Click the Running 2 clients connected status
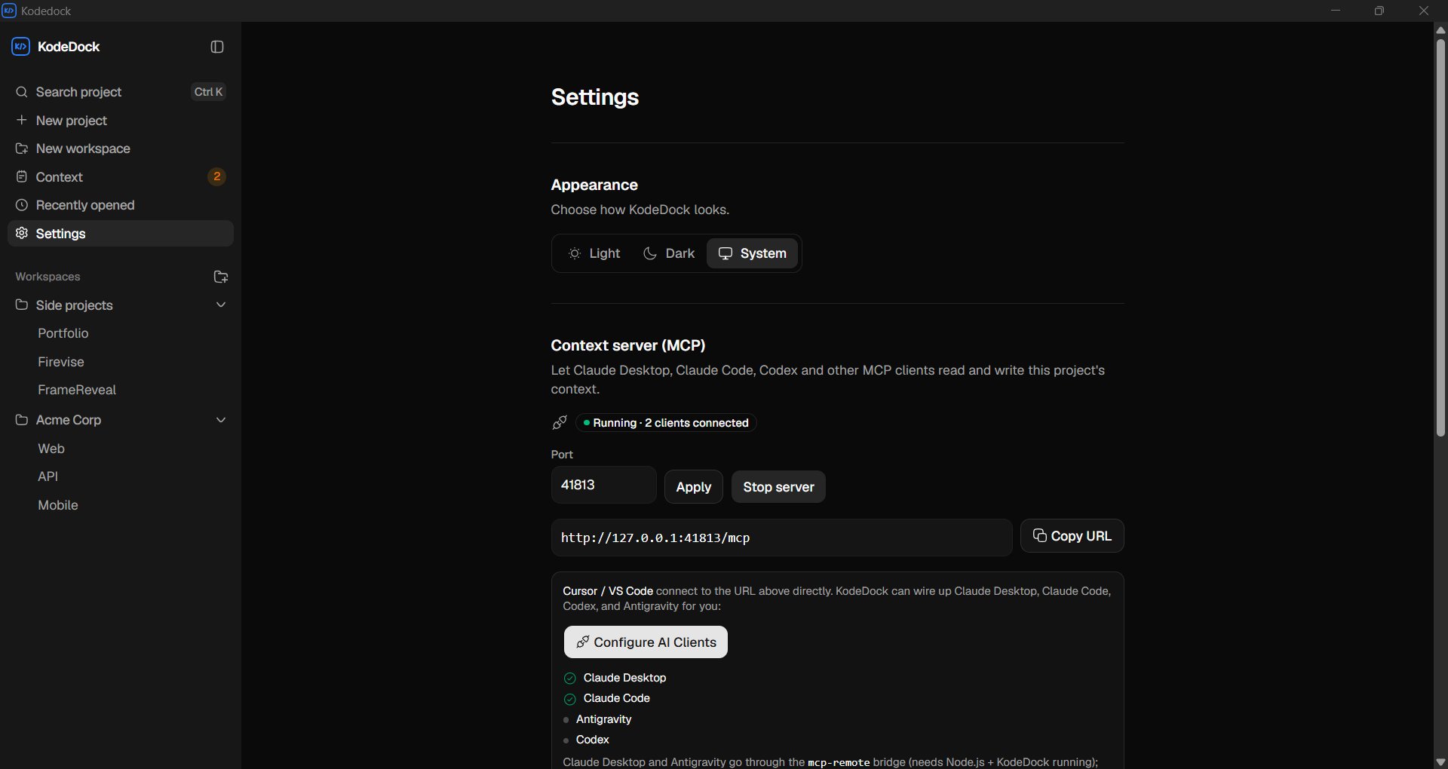The image size is (1448, 769). pyautogui.click(x=666, y=423)
